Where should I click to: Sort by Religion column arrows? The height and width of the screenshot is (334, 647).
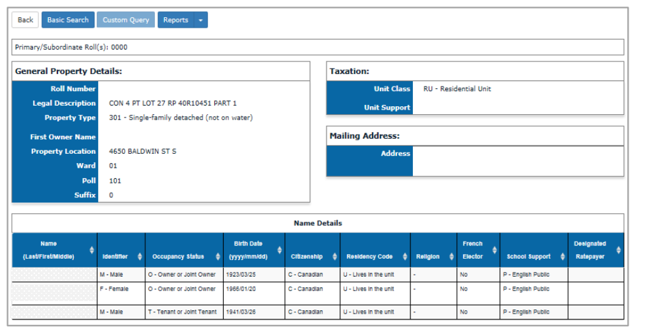point(451,257)
